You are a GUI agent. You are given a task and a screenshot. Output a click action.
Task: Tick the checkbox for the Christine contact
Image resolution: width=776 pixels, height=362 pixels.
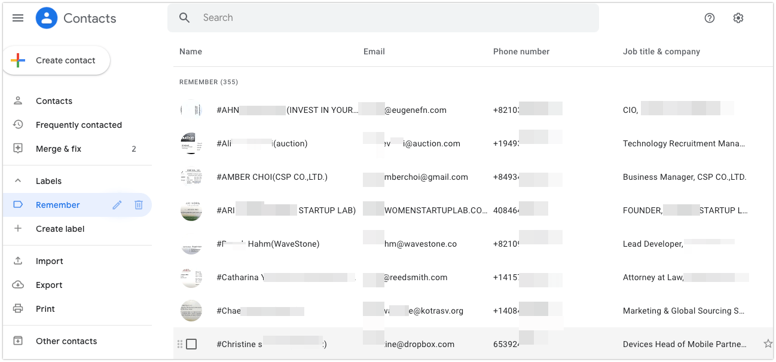click(191, 344)
